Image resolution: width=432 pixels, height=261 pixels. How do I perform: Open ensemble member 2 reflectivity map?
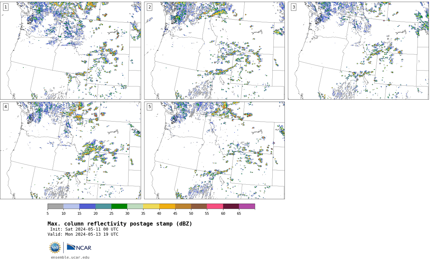(214, 51)
